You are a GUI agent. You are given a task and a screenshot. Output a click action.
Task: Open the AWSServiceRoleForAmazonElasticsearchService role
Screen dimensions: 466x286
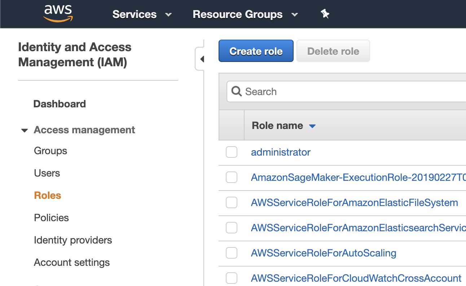click(359, 228)
